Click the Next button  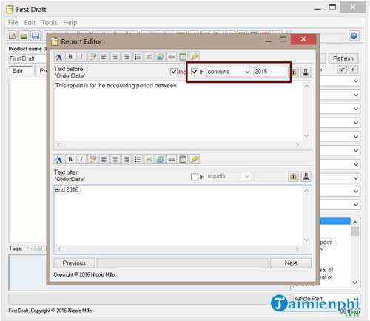[x=291, y=263]
